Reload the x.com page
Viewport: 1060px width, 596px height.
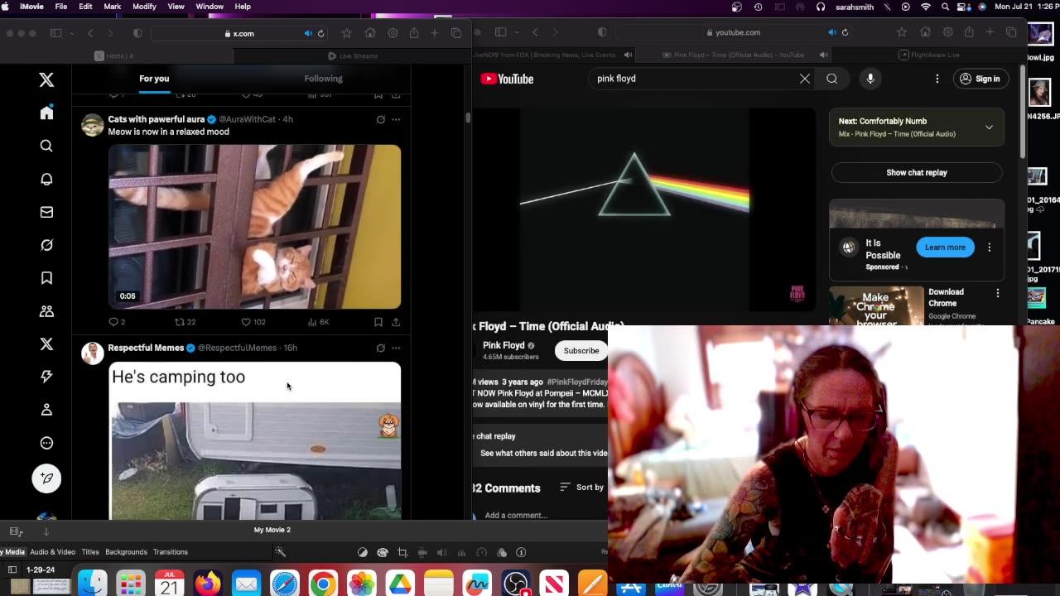pyautogui.click(x=320, y=33)
